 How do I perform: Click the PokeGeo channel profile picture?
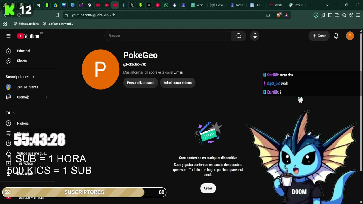pyautogui.click(x=100, y=69)
